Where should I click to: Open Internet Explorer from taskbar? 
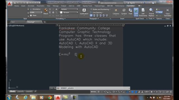[25, 97]
